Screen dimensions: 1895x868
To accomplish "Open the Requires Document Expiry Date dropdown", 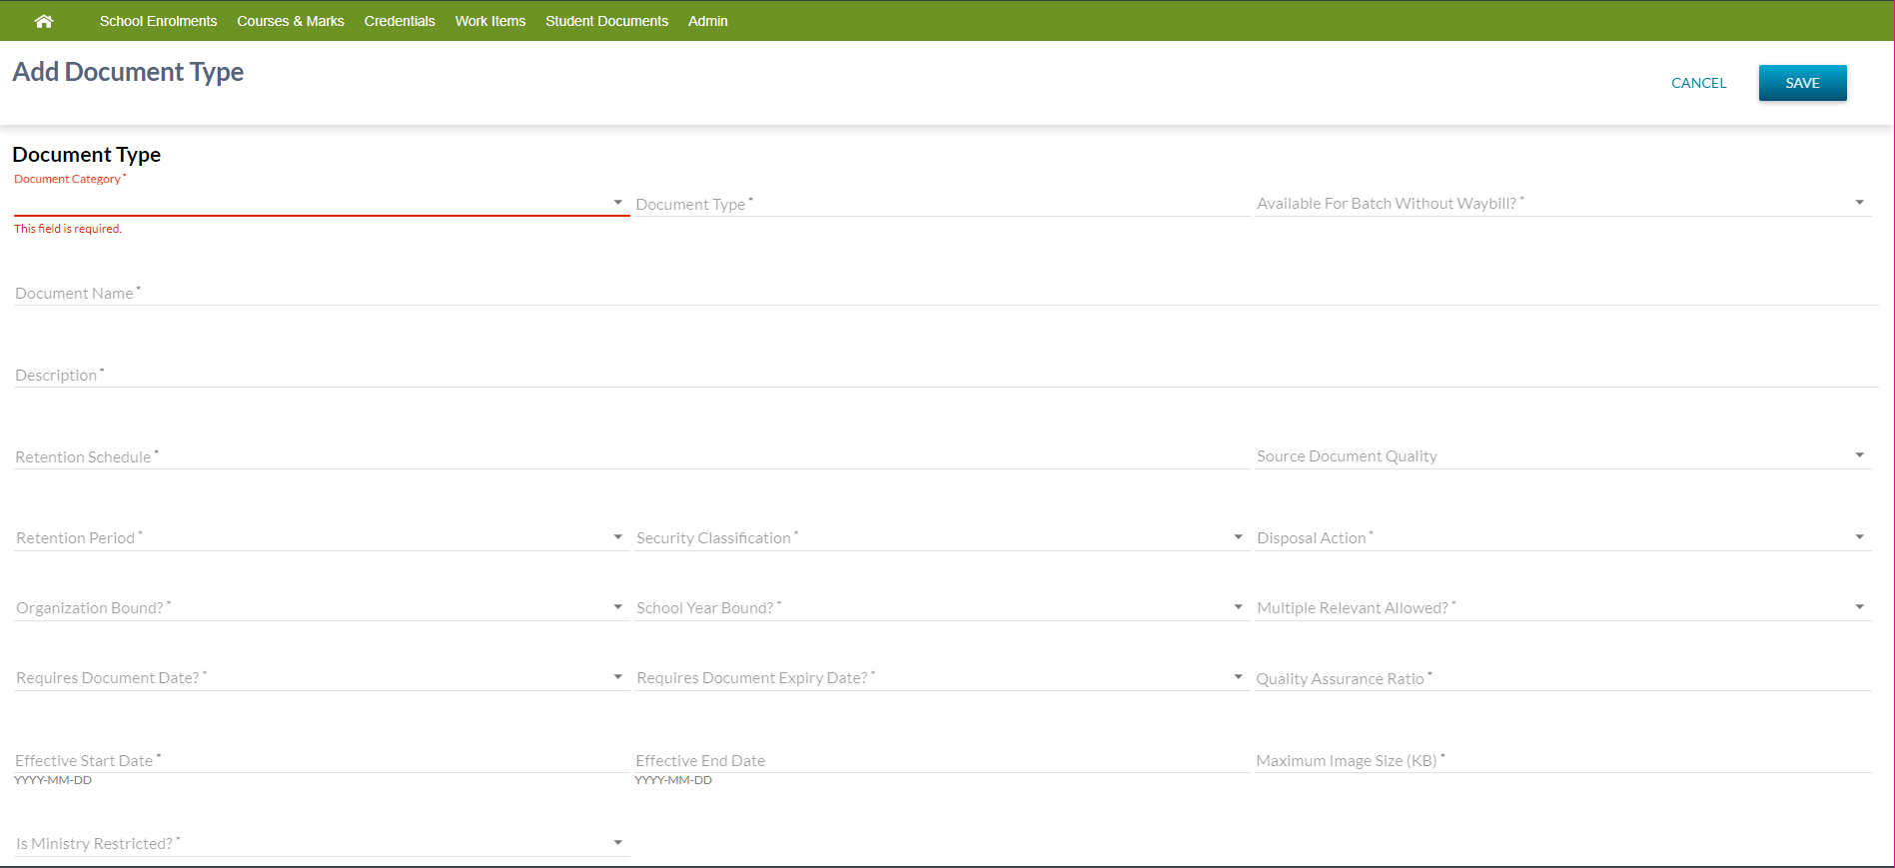I will 940,677.
